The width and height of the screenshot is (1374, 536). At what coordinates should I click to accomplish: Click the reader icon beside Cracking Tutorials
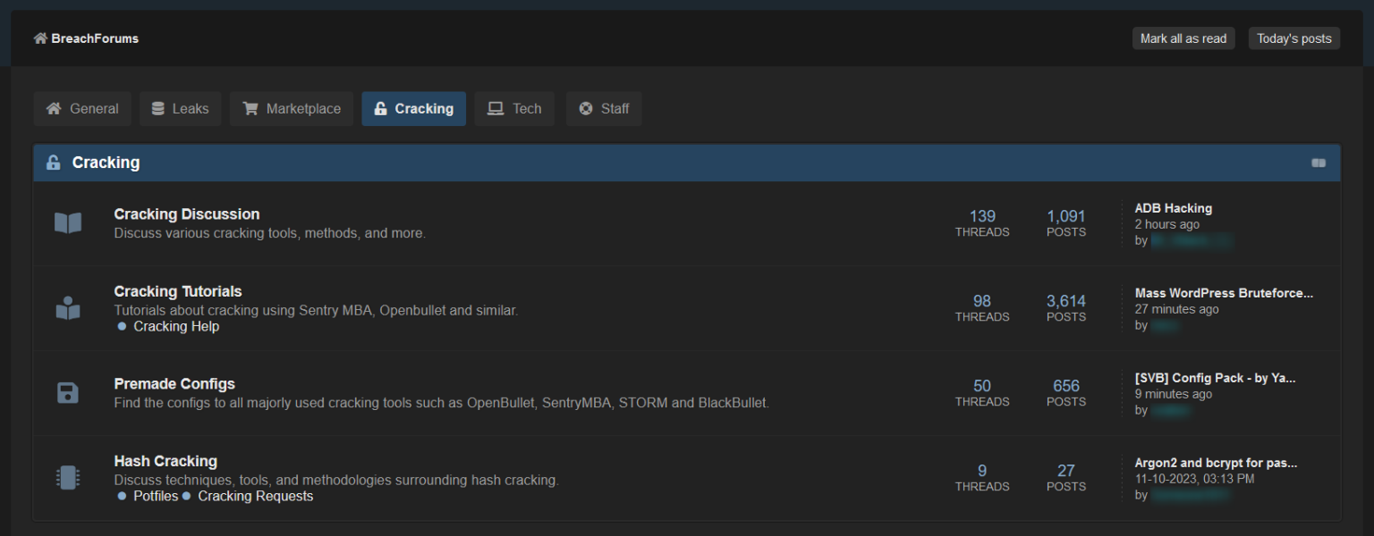(x=68, y=308)
